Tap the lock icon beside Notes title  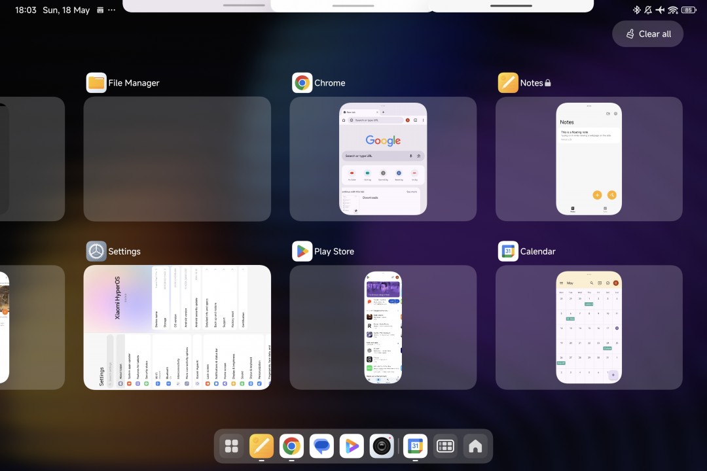coord(548,83)
